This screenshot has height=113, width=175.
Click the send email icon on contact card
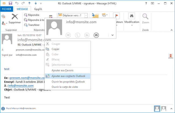(96, 35)
